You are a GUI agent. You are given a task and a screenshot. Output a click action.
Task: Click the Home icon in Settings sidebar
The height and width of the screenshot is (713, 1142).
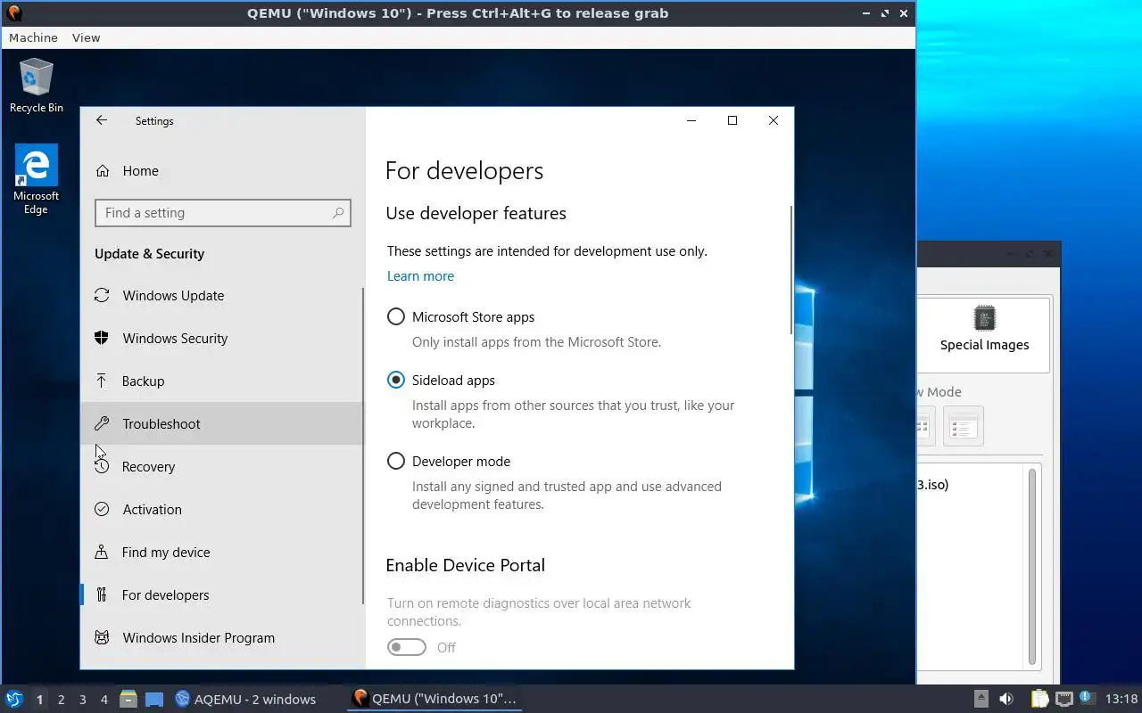103,171
